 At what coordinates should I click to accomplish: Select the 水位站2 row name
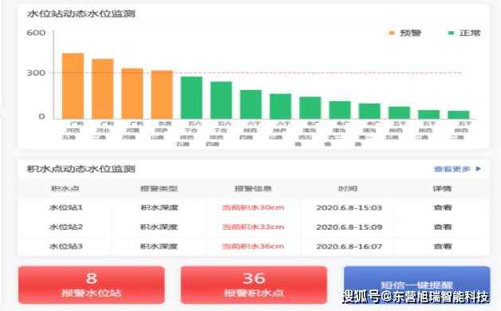tap(66, 227)
